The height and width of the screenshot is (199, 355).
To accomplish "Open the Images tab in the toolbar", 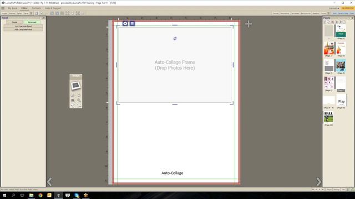I will click(x=4, y=13).
